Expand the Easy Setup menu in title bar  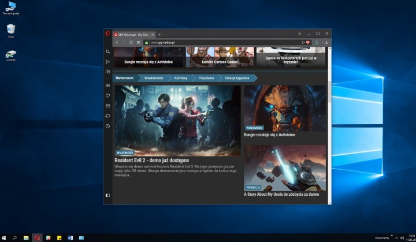(x=300, y=34)
